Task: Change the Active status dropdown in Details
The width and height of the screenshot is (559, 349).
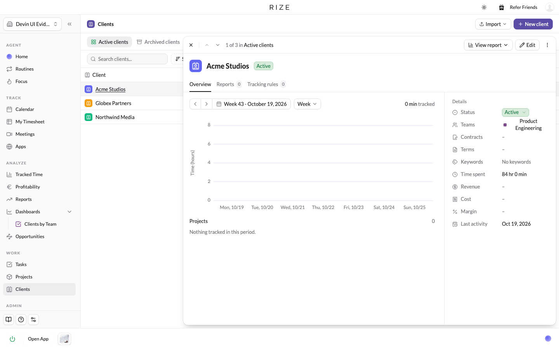Action: [516, 112]
